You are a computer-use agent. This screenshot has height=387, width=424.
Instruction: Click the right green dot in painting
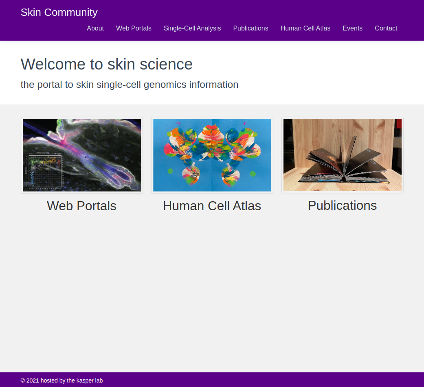click(253, 174)
